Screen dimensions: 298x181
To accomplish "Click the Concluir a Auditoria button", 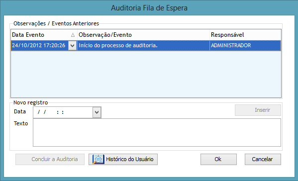I will [x=50, y=159].
